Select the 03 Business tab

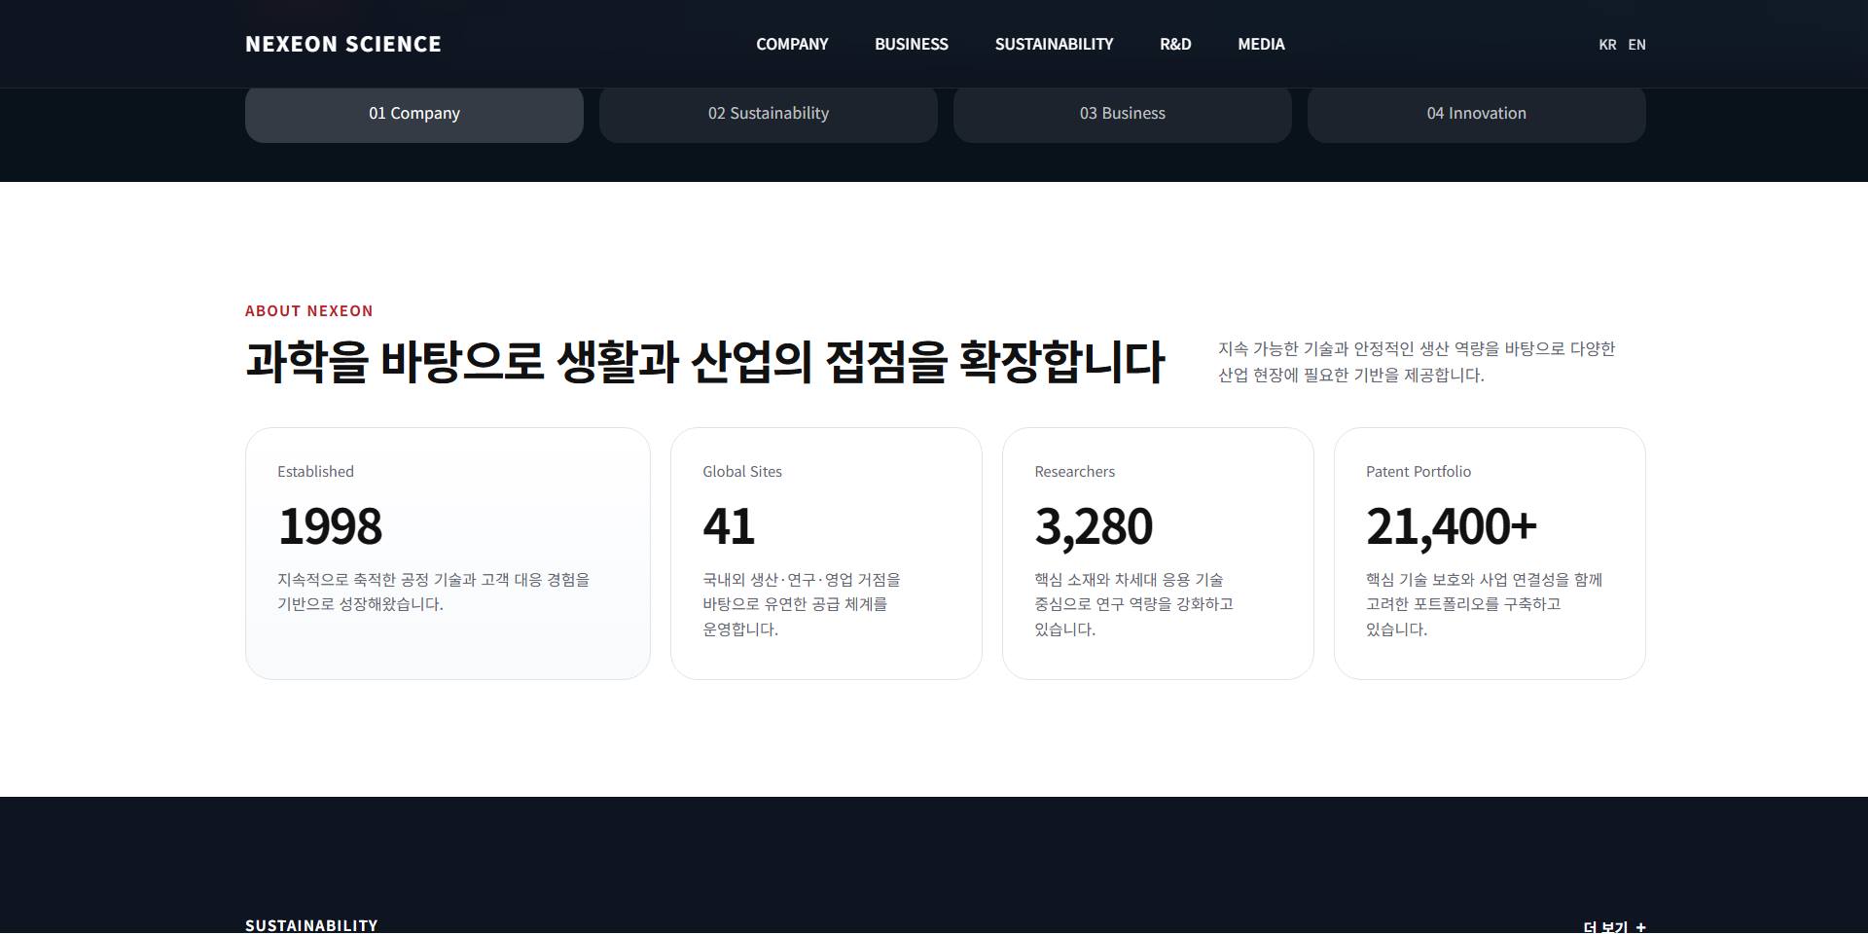[1123, 114]
